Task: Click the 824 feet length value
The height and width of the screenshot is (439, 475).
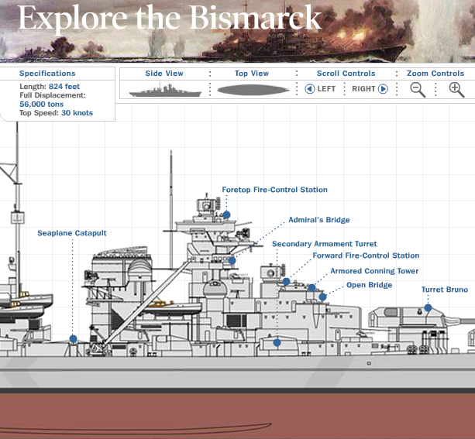Action: 64,87
